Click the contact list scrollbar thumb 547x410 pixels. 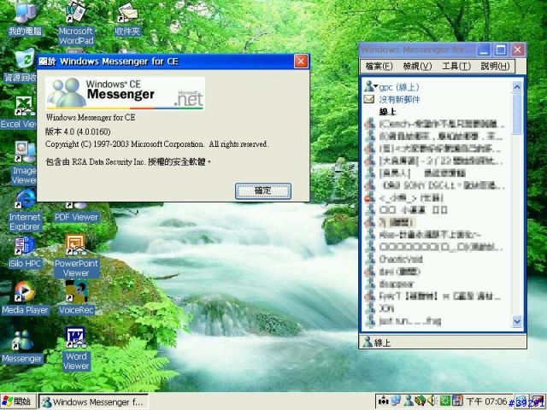point(517,114)
